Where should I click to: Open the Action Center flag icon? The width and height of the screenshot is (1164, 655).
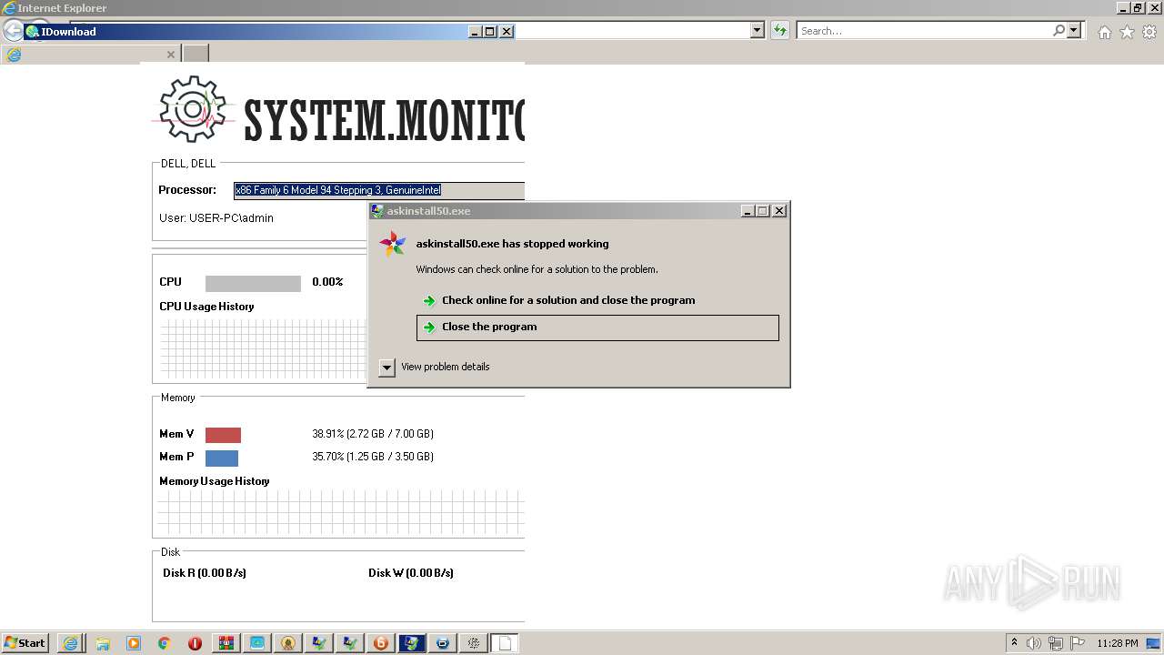pos(1076,643)
